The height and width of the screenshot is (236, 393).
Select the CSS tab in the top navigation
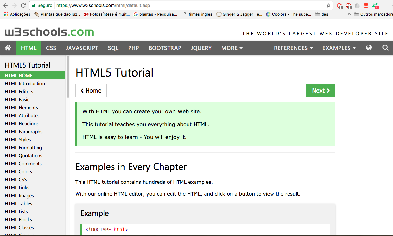pos(51,48)
